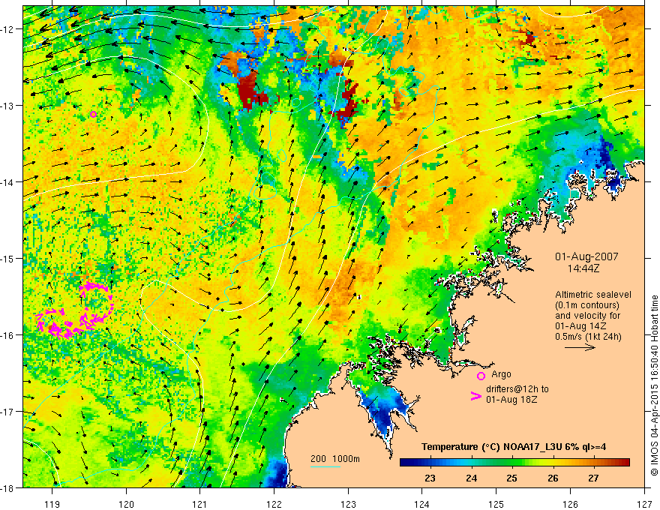The height and width of the screenshot is (510, 660).
Task: Click the magenta Argo circle legend symbol
Action: (481, 376)
